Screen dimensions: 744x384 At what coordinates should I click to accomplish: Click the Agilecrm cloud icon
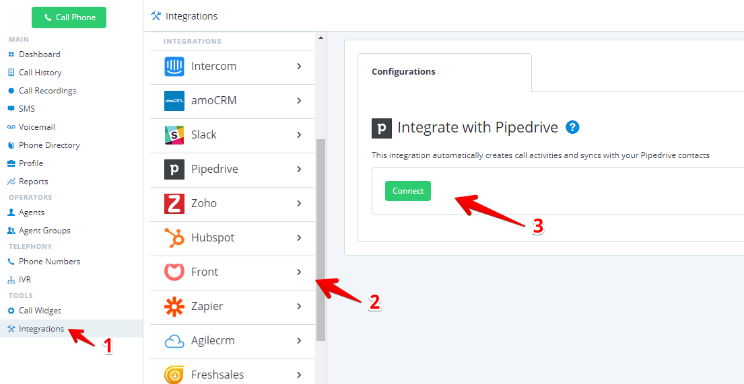[174, 341]
